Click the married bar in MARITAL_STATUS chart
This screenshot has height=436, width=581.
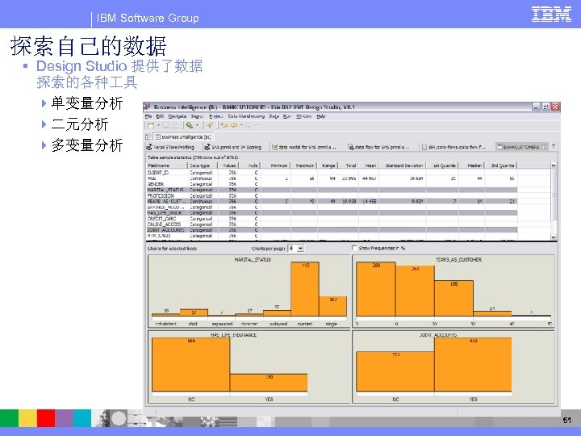305,289
